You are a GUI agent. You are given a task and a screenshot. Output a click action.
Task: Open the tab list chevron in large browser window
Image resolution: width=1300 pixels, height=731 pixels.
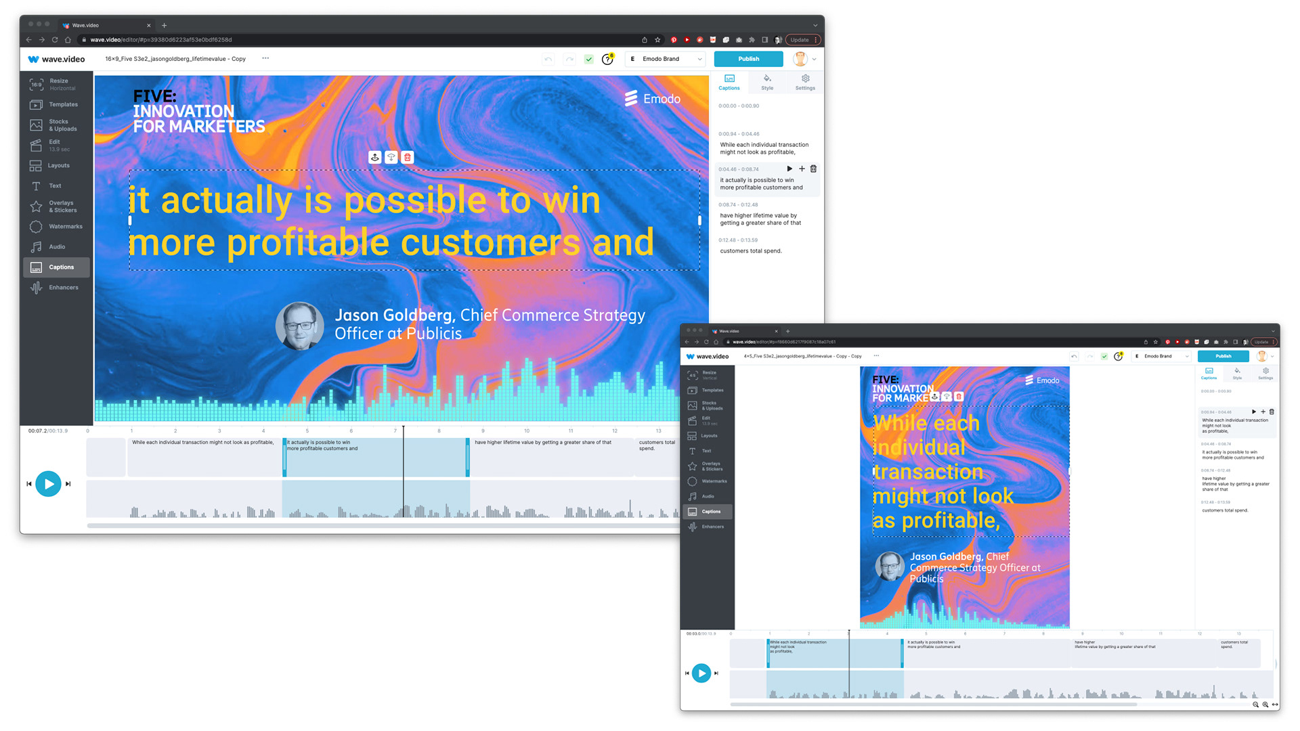tap(815, 25)
